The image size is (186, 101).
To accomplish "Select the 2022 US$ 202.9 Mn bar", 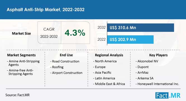I will click(x=130, y=40).
